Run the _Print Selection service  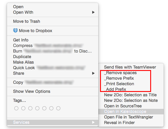119,84
